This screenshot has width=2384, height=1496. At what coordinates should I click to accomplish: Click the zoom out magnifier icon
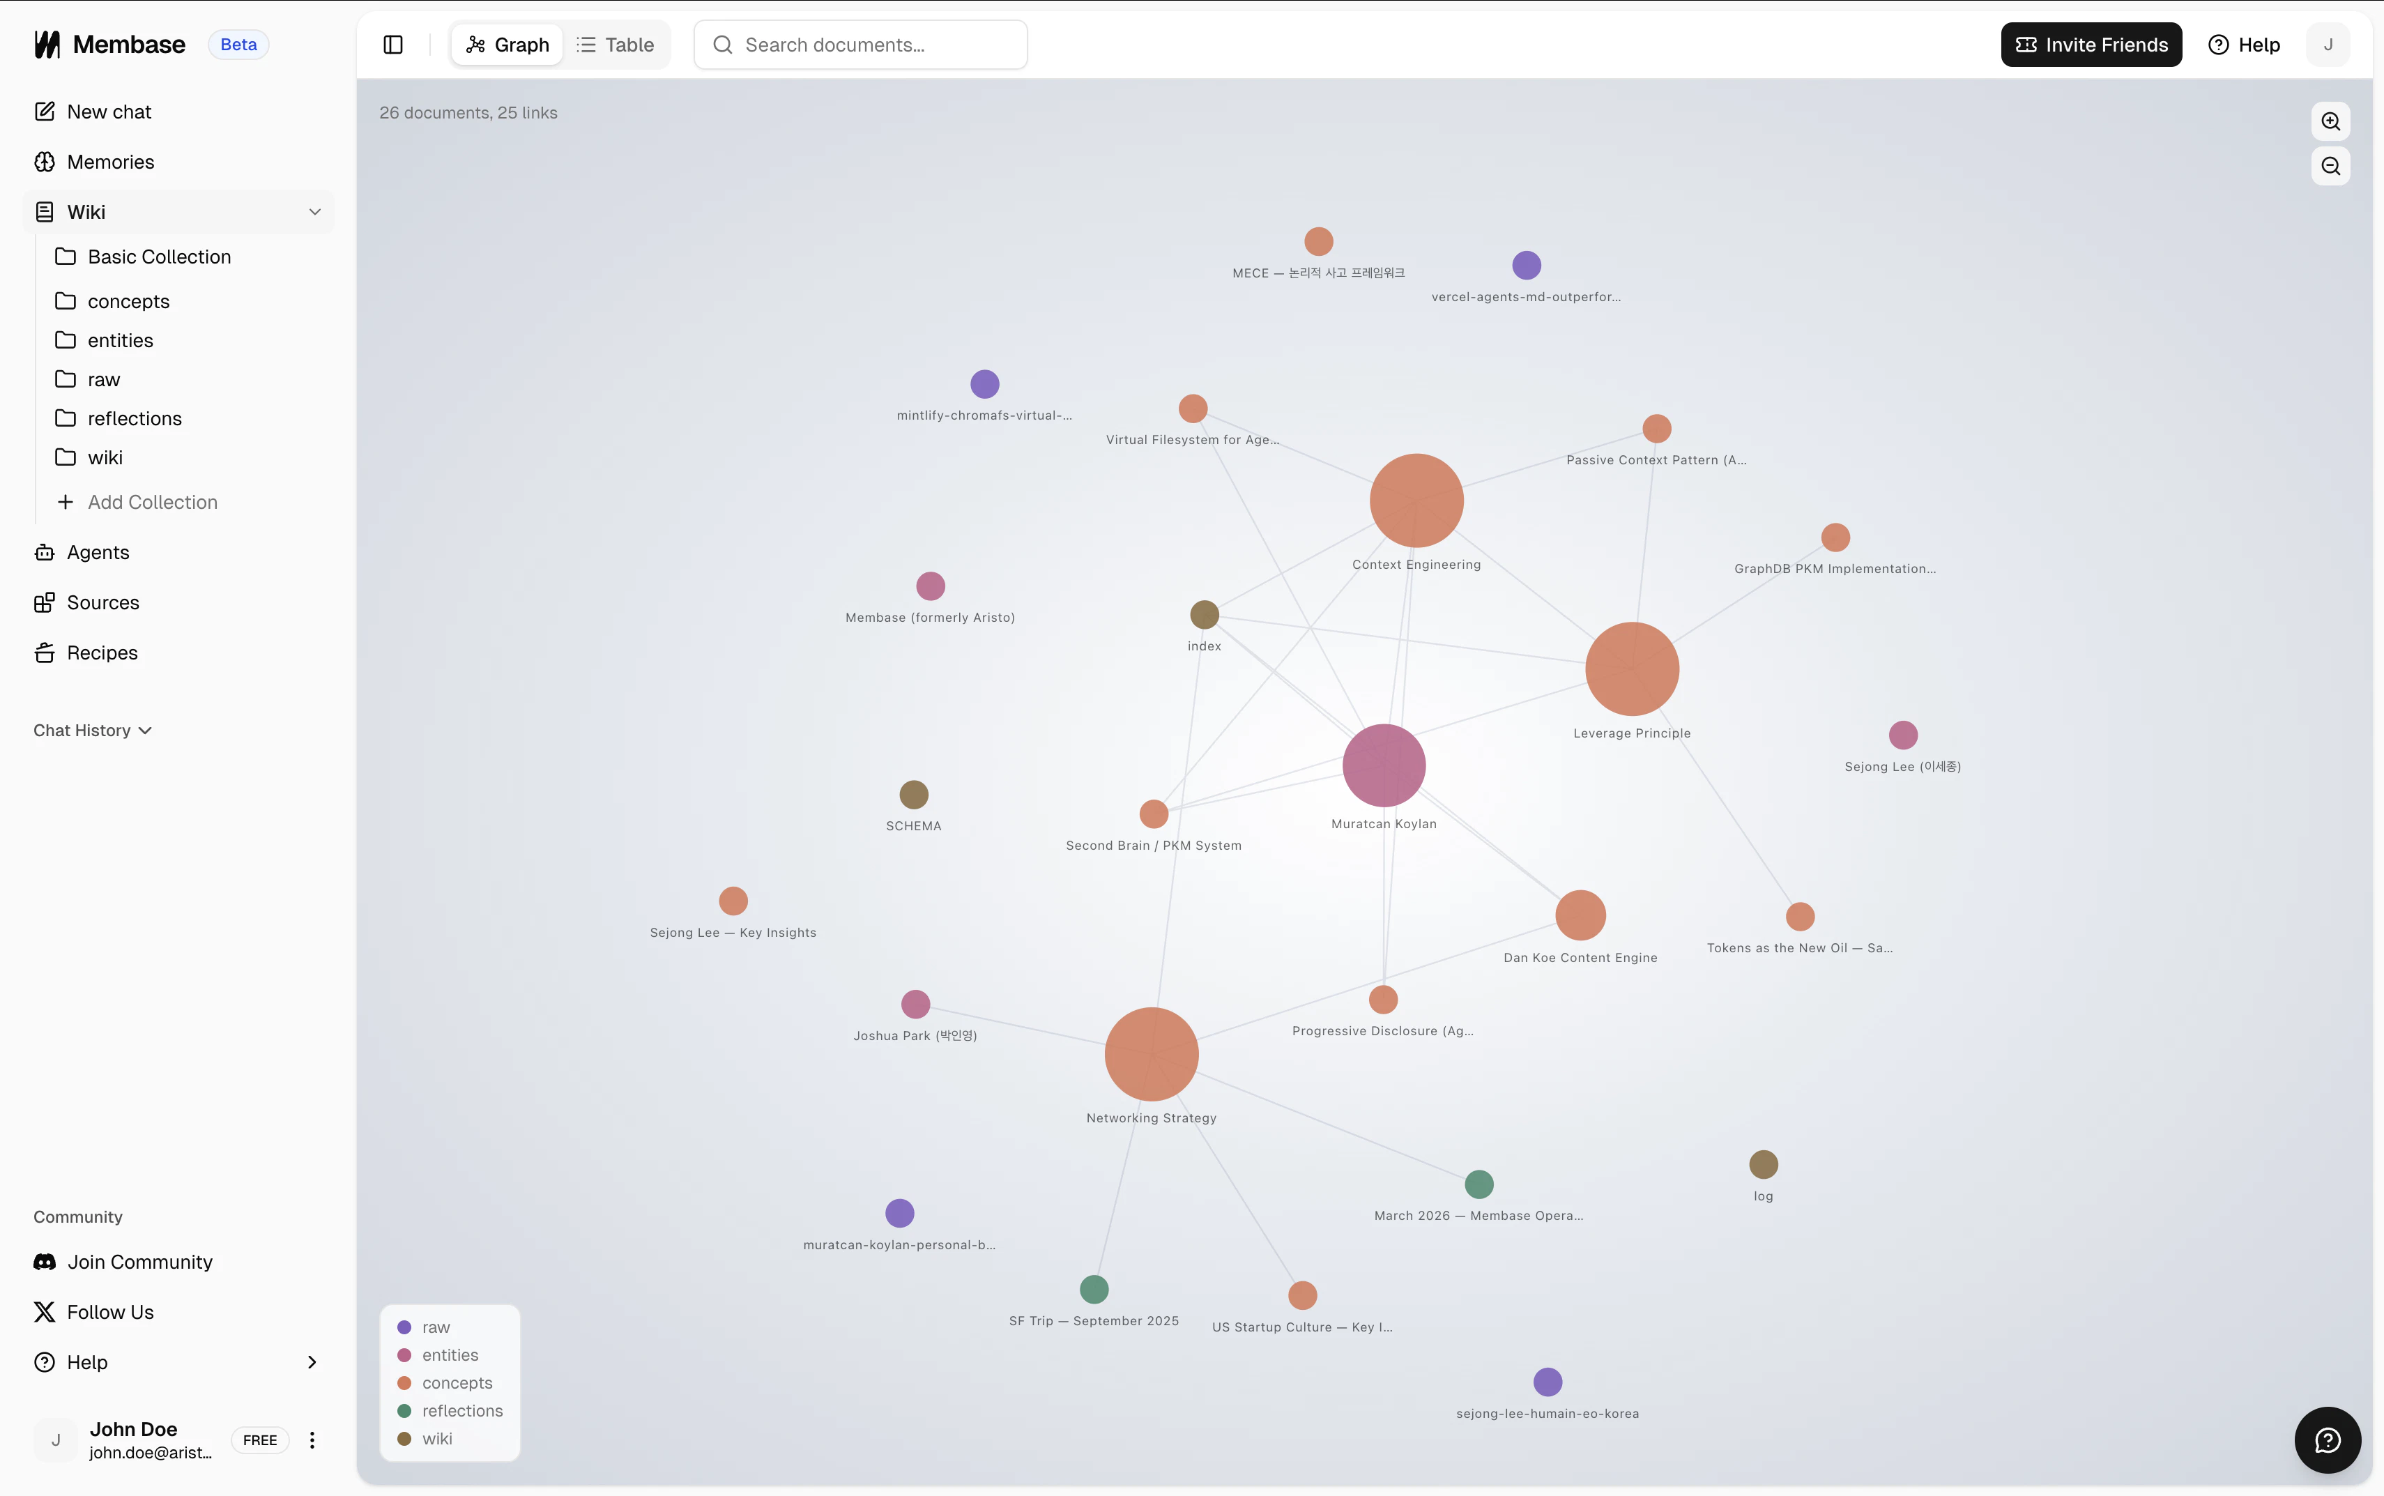point(2330,166)
